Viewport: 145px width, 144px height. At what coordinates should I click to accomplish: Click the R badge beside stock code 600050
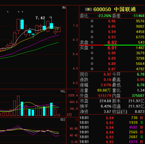click(88, 10)
